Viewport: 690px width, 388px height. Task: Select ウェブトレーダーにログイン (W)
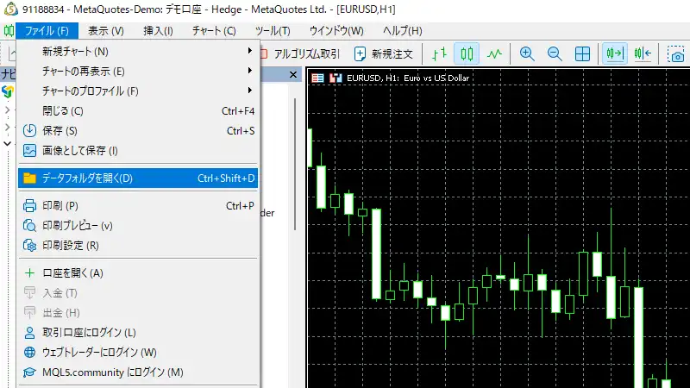tap(138, 352)
